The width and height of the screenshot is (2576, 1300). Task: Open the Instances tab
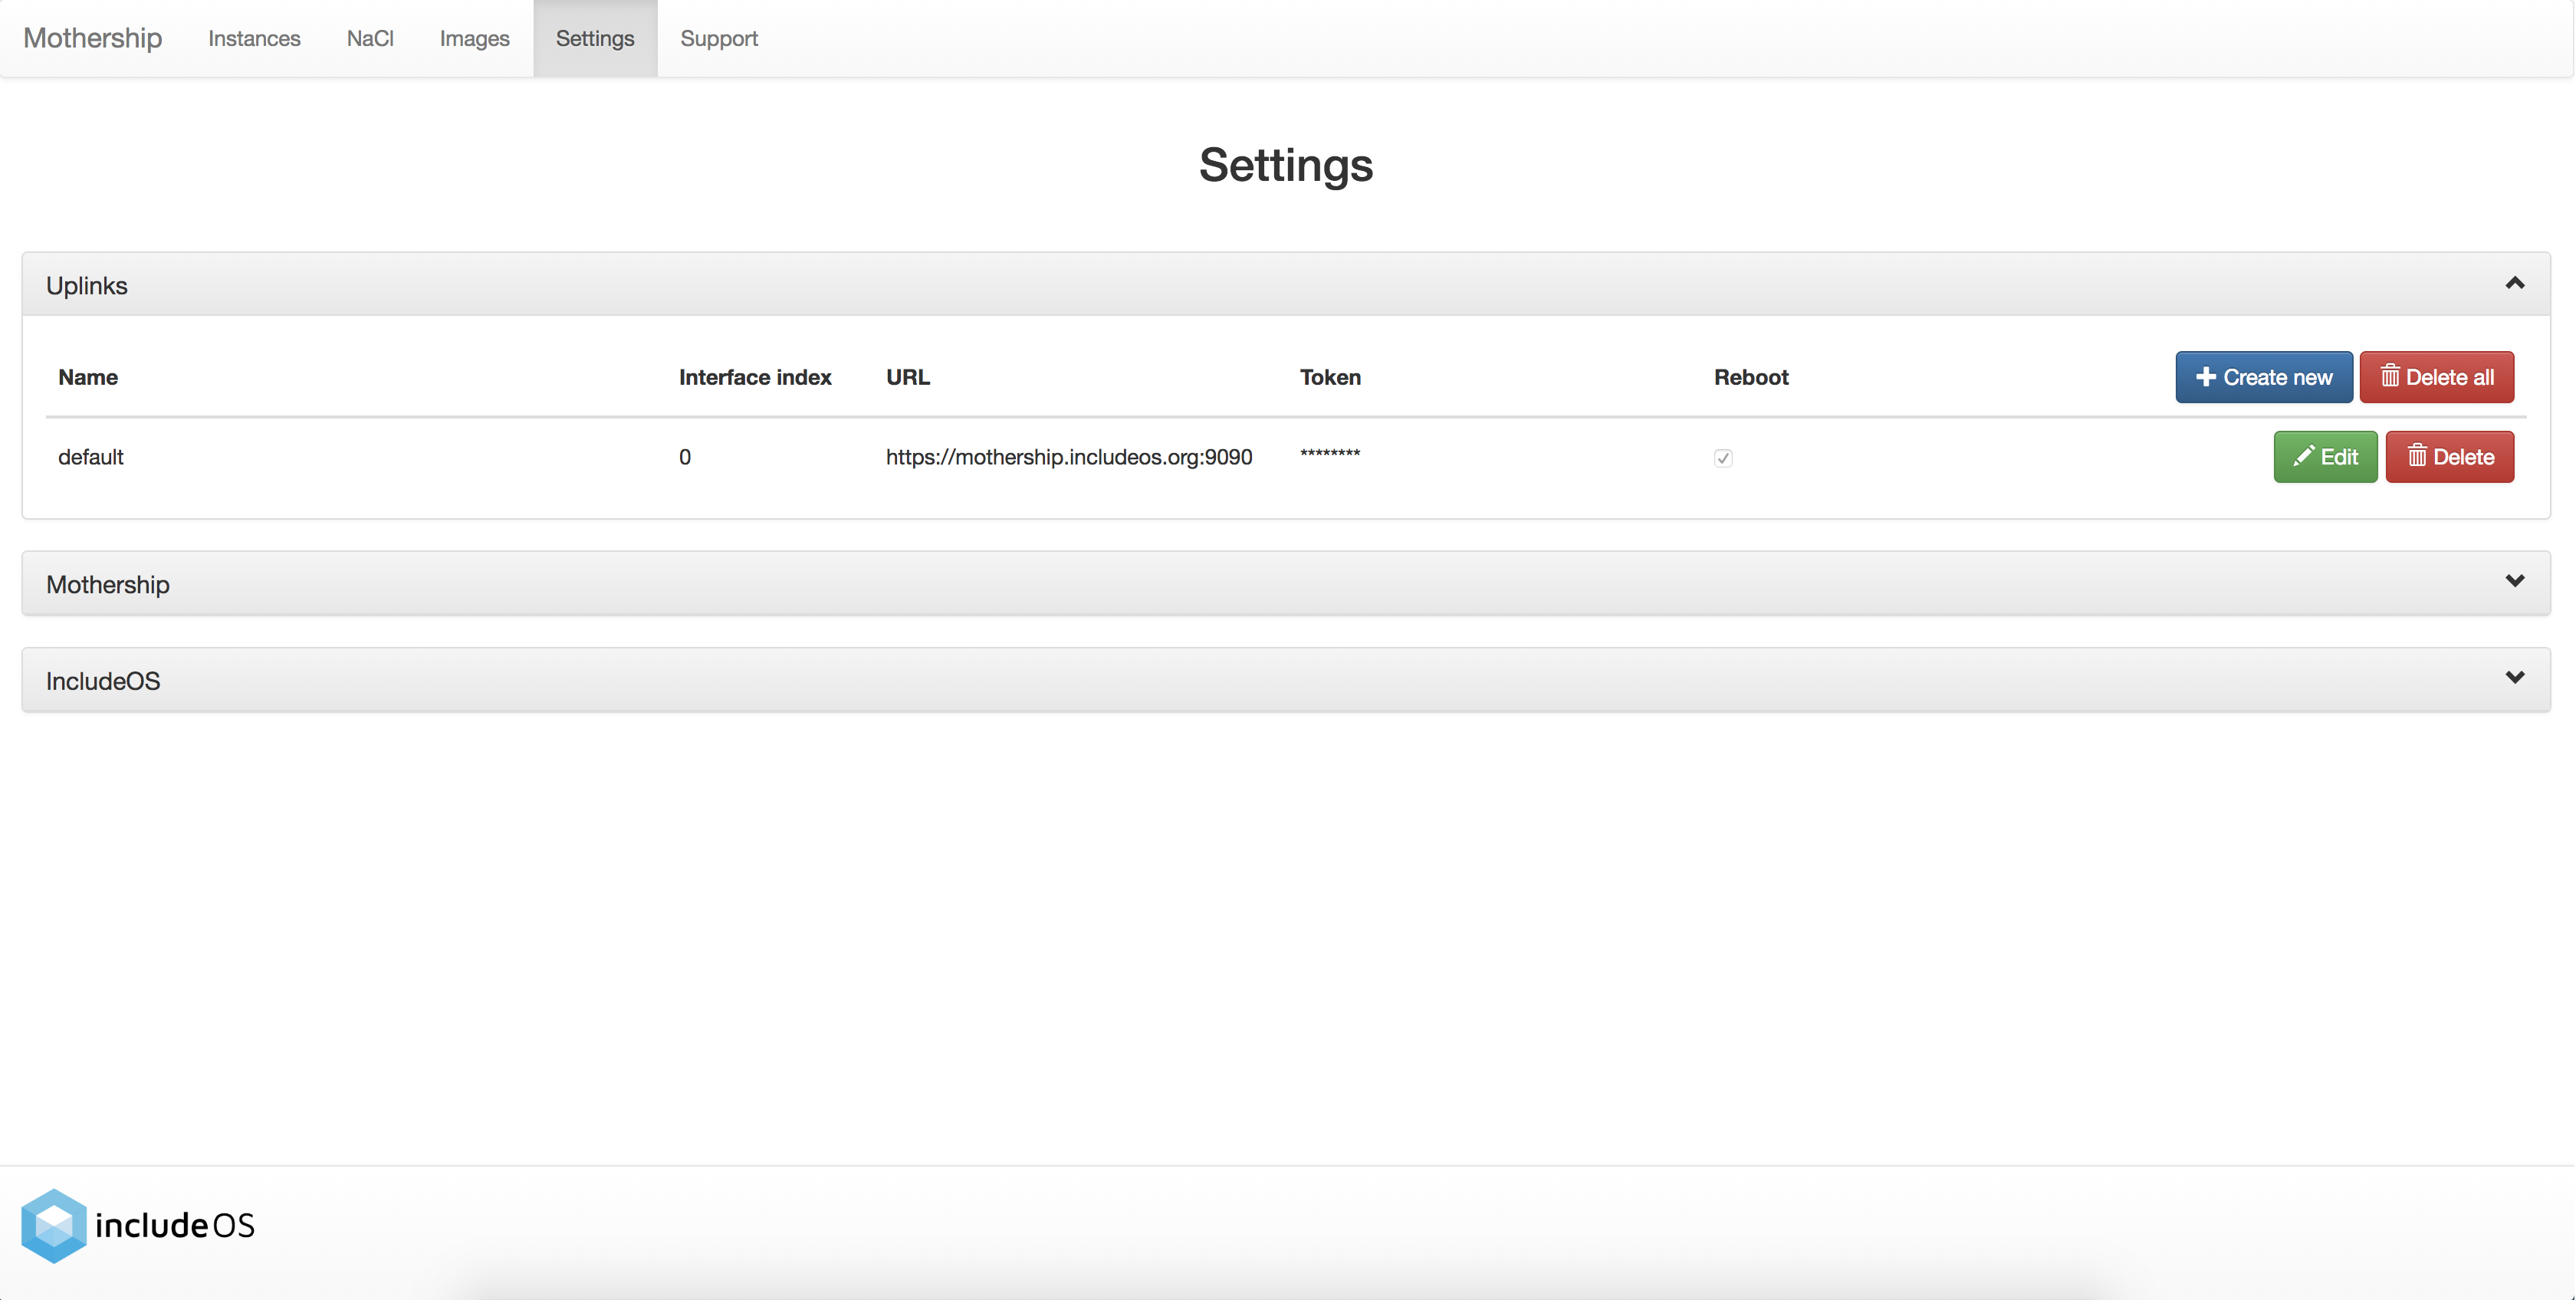254,38
